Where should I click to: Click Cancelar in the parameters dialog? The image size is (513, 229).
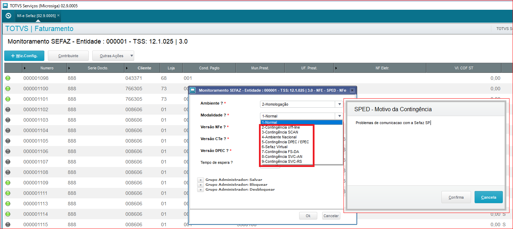[x=331, y=216]
